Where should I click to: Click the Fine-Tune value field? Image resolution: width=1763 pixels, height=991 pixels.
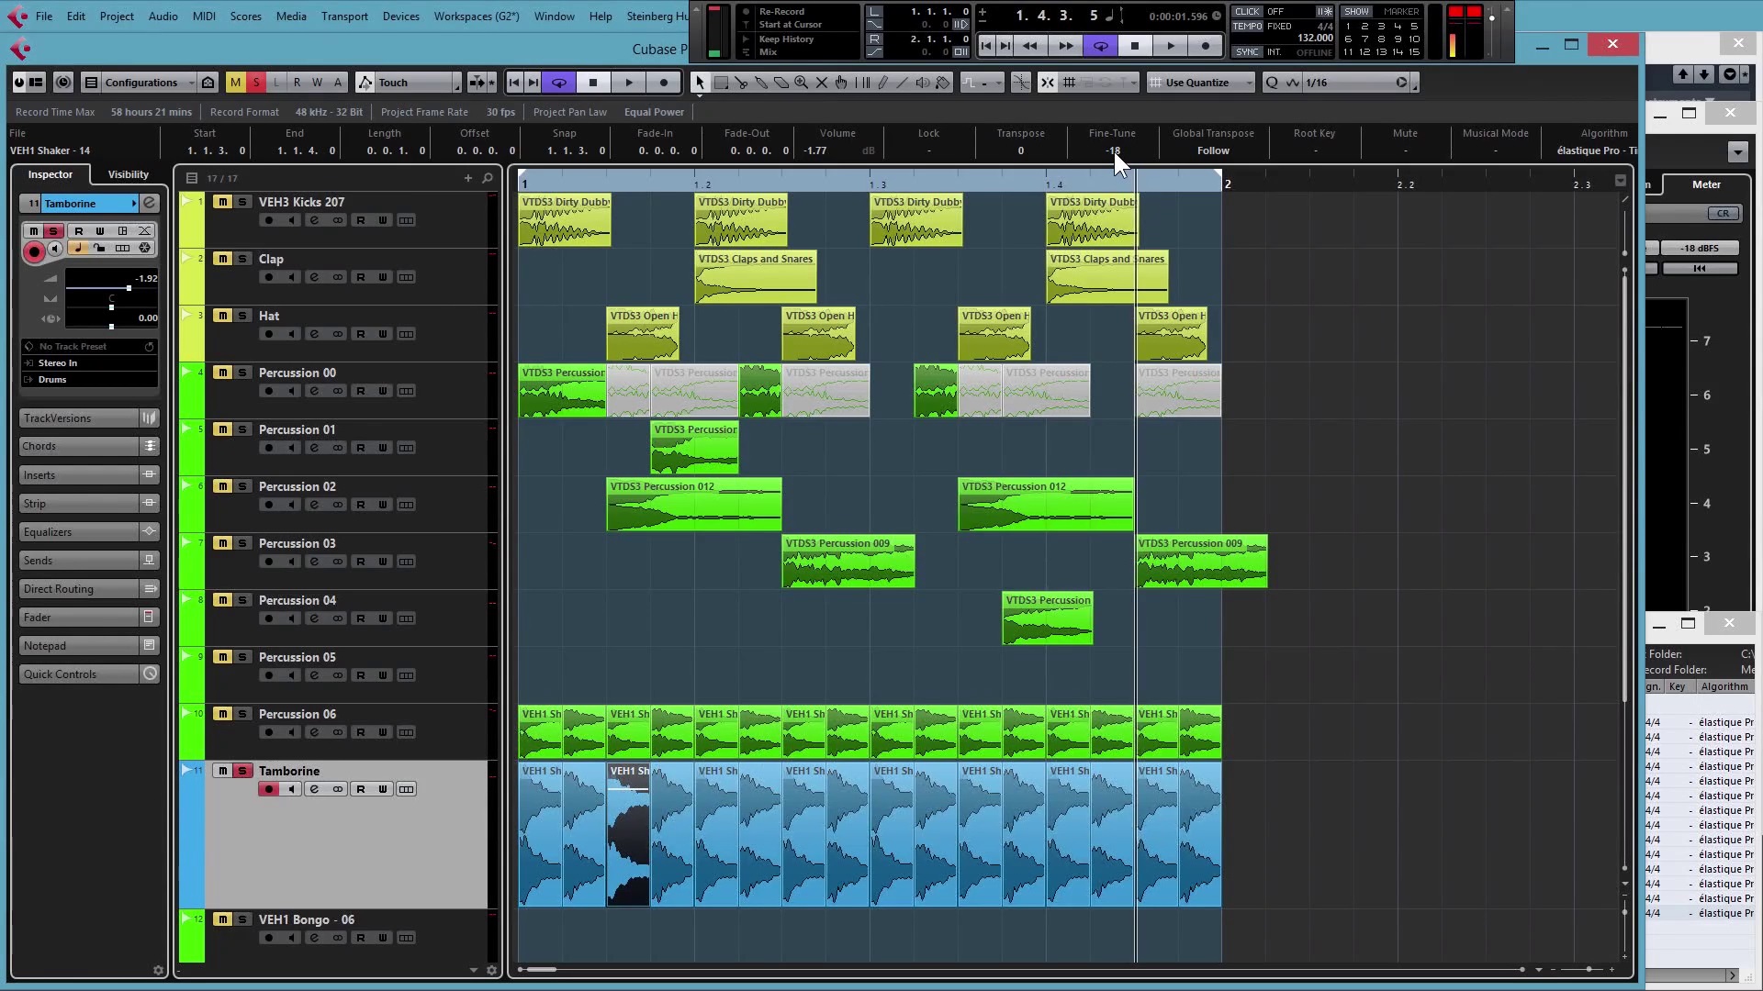1112,150
